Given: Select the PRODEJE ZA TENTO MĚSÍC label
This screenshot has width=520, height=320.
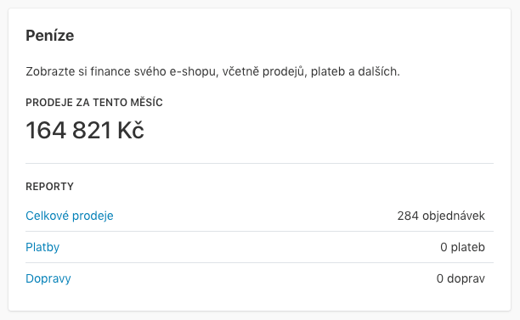Looking at the screenshot, I should 94,103.
